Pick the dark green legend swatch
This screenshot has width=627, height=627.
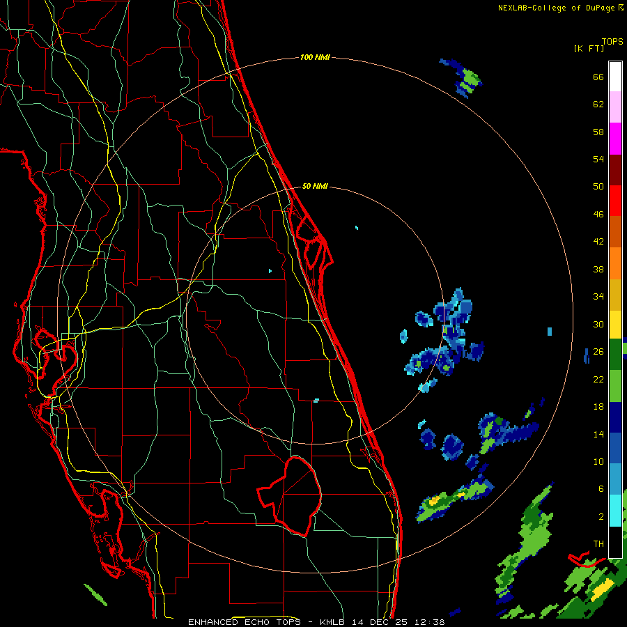[615, 355]
